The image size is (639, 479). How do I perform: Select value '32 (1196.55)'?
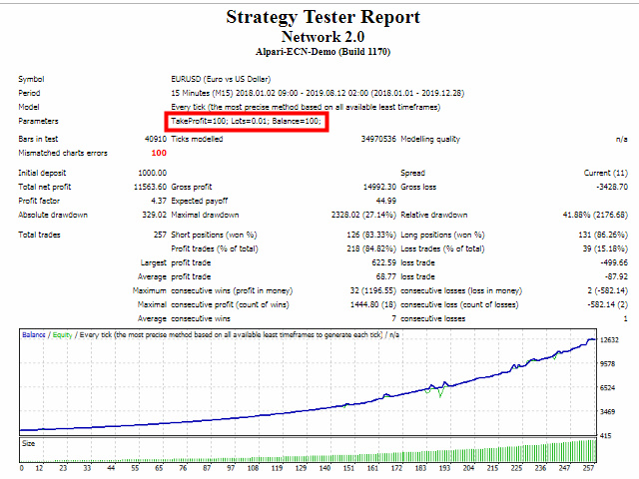pos(372,290)
